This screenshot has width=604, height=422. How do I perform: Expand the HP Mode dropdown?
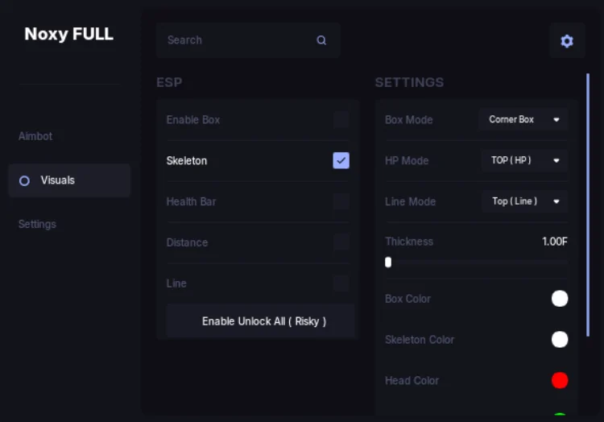point(524,160)
